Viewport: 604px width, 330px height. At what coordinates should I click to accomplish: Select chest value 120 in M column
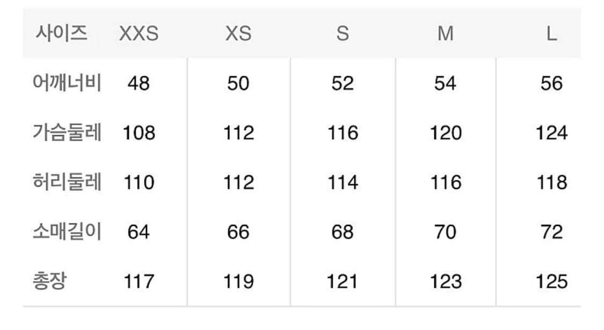(x=445, y=133)
